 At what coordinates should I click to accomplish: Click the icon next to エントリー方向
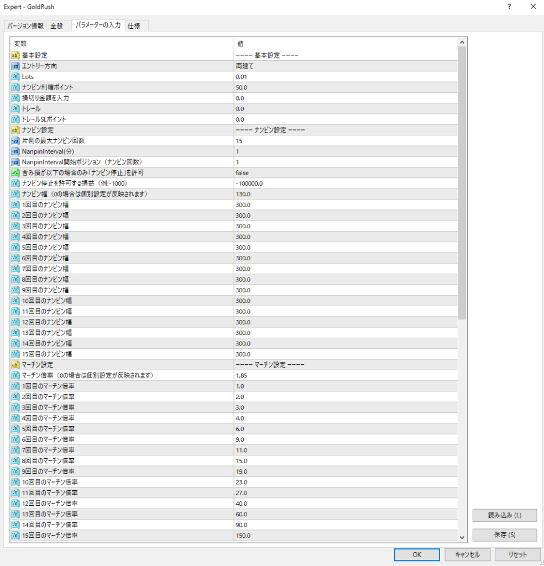click(x=15, y=66)
